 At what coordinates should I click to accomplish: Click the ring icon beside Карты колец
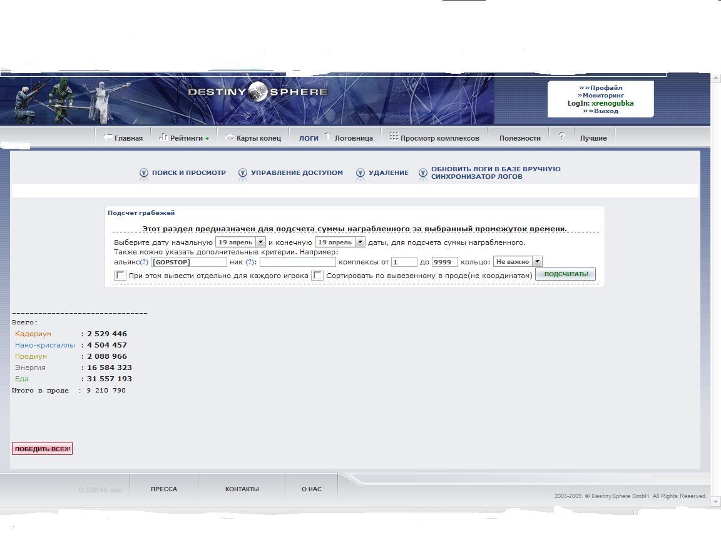click(230, 137)
